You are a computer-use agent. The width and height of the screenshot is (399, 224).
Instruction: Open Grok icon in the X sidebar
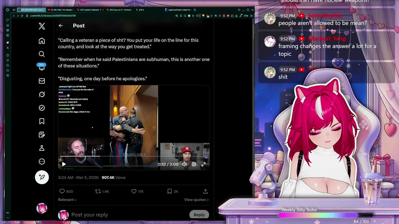click(x=42, y=94)
